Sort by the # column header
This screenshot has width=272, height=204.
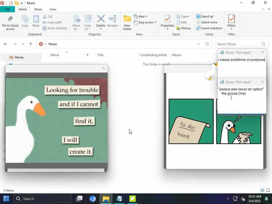[88, 55]
